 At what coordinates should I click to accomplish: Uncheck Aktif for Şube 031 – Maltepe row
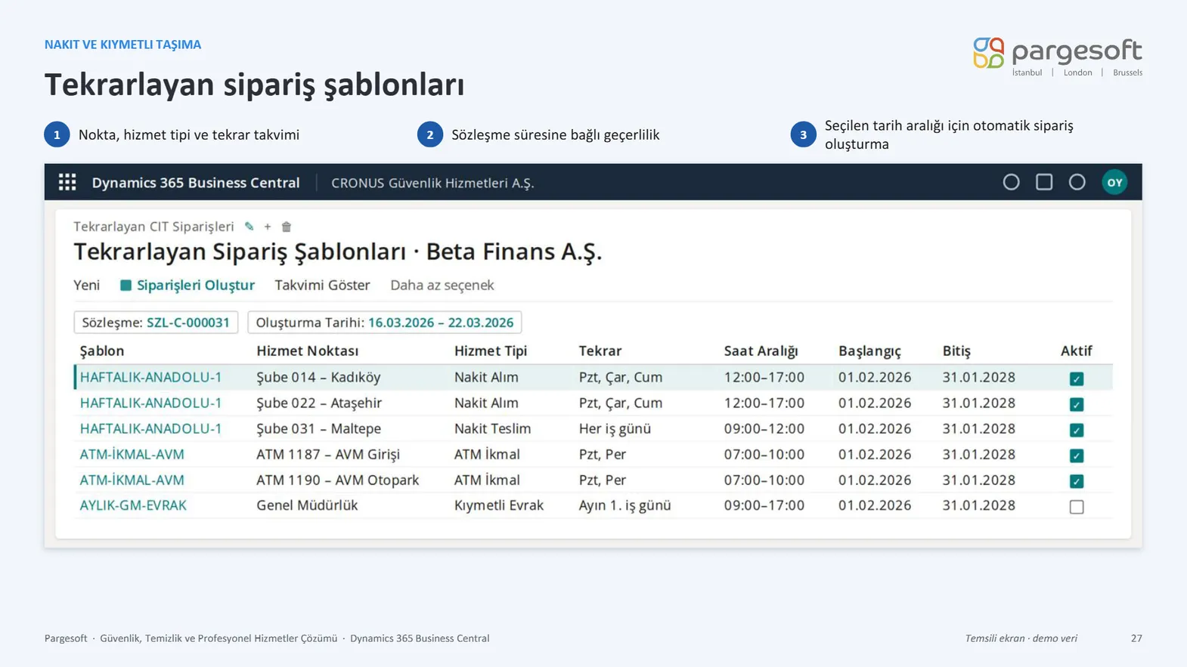(x=1077, y=430)
